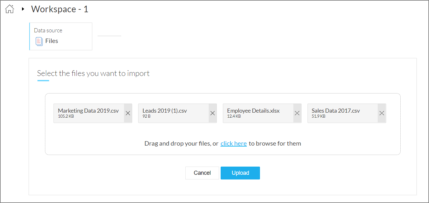The width and height of the screenshot is (429, 203).
Task: Open the file browser via 'click here'
Action: 234,143
